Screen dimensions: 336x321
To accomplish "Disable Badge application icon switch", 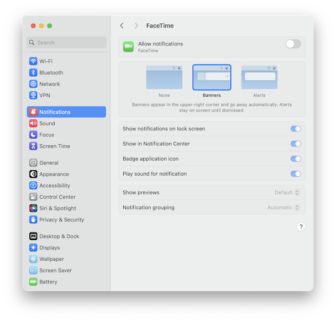I will [x=296, y=159].
